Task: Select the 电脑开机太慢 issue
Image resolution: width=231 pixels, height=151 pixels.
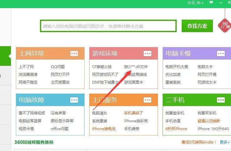Action: (x=177, y=67)
